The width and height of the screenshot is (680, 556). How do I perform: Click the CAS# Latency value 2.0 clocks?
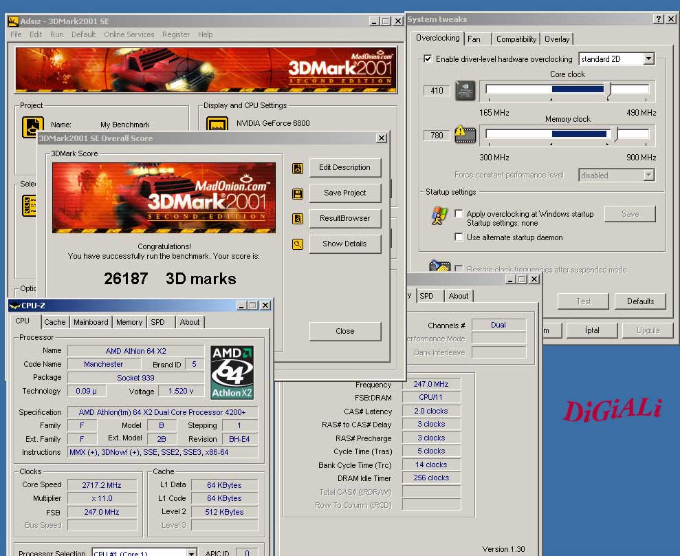pyautogui.click(x=431, y=411)
